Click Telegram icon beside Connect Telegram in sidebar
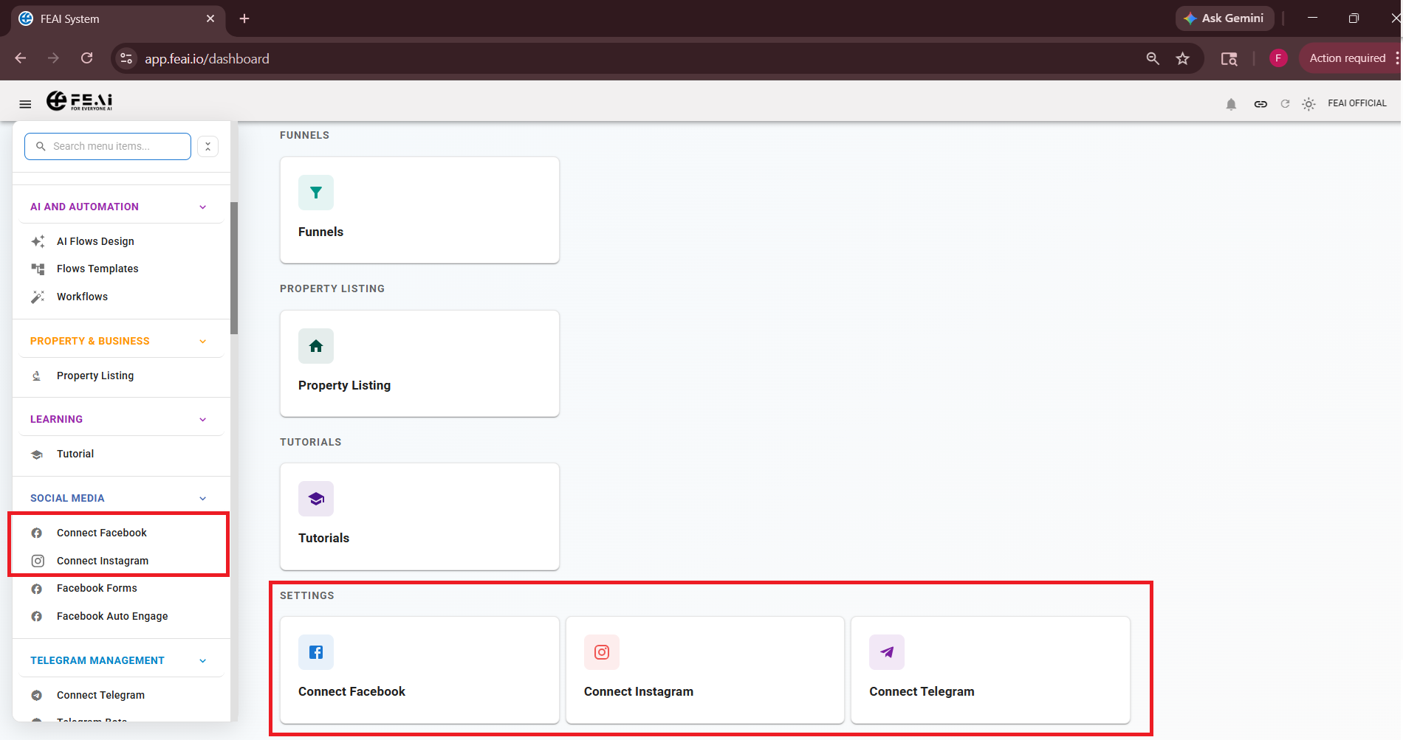 click(x=37, y=695)
